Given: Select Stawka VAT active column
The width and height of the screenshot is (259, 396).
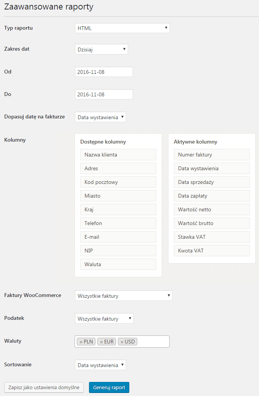Looking at the screenshot, I should click(212, 237).
